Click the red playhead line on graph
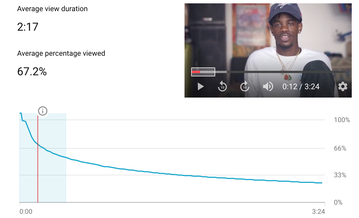359x218 pixels. coord(38,158)
